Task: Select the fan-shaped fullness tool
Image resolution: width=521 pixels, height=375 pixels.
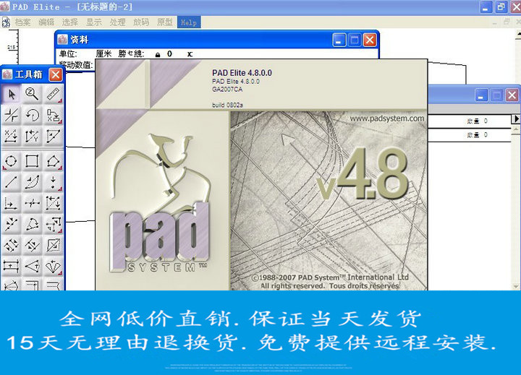Action: click(53, 266)
